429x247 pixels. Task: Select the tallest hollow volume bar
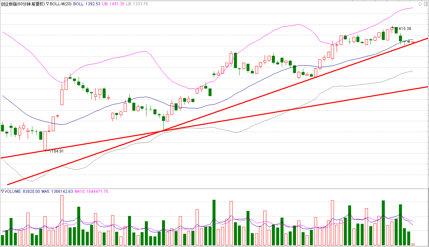62,220
